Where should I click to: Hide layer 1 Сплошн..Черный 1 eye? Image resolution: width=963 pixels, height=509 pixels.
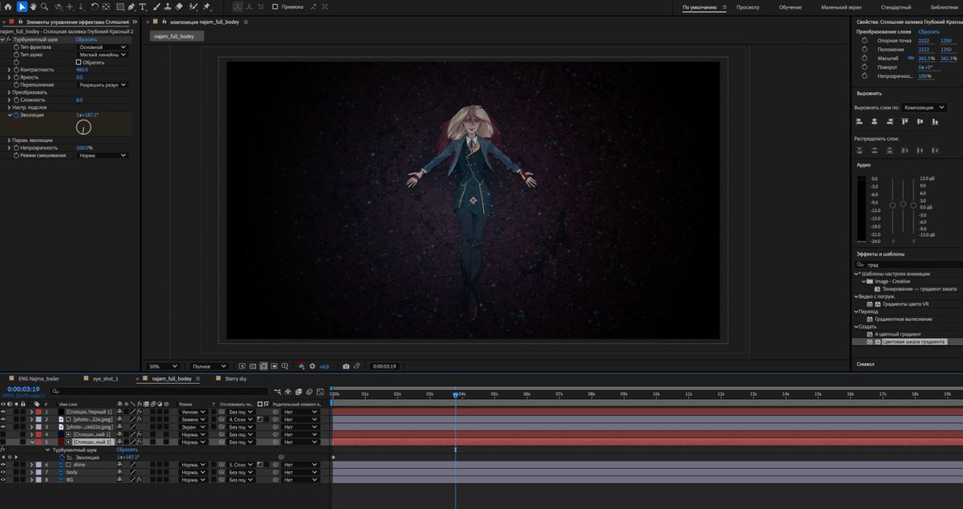tap(3, 412)
